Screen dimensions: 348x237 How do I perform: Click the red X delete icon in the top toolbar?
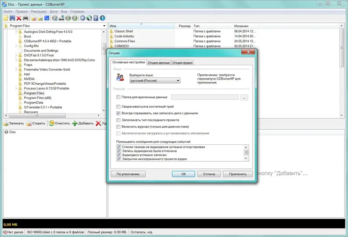pyautogui.click(x=19, y=18)
